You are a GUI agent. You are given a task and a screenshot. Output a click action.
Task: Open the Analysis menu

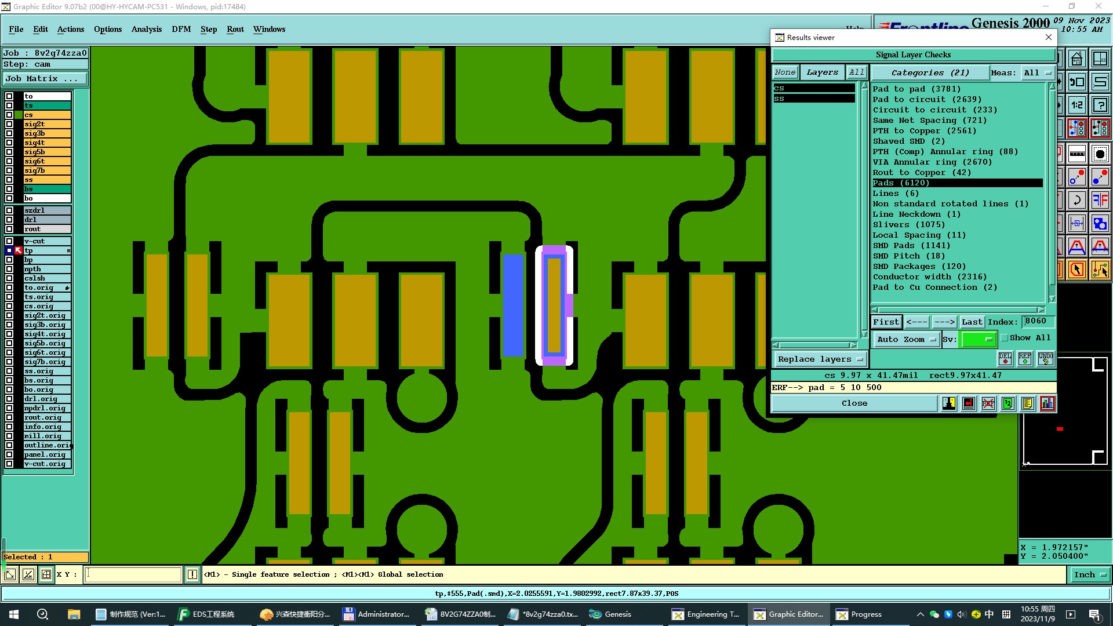(146, 29)
